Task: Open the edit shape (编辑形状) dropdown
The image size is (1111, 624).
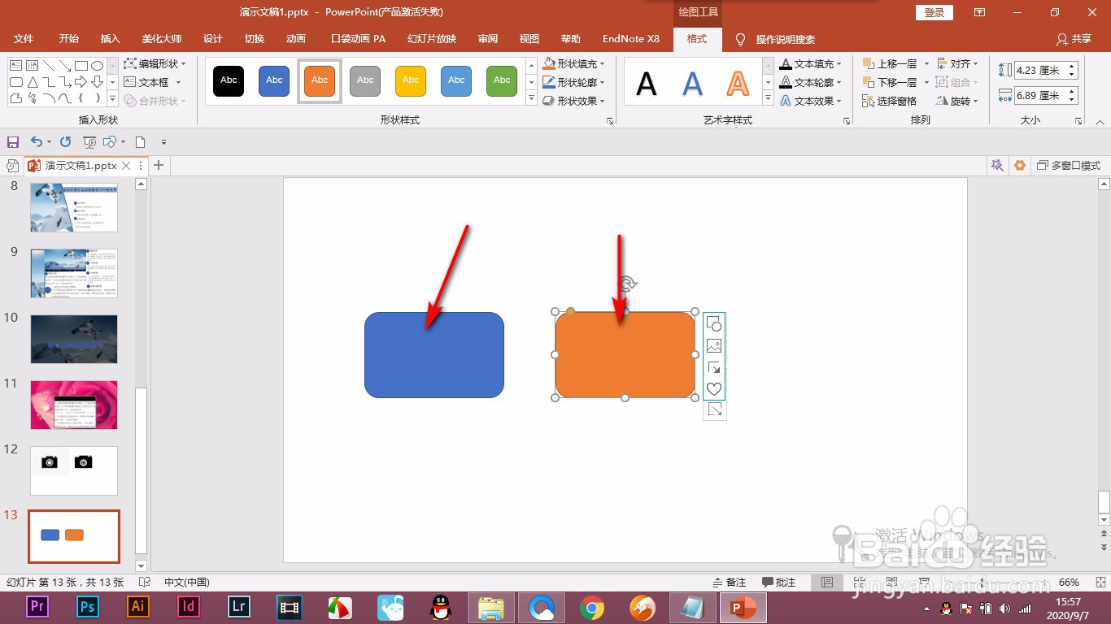Action: point(155,63)
